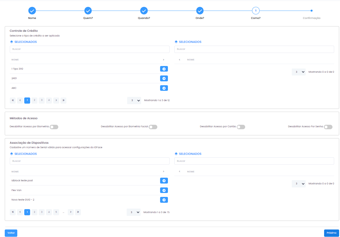Click arrow icon for 'Flex Van' device
The image size is (340, 237).
pyautogui.click(x=164, y=190)
